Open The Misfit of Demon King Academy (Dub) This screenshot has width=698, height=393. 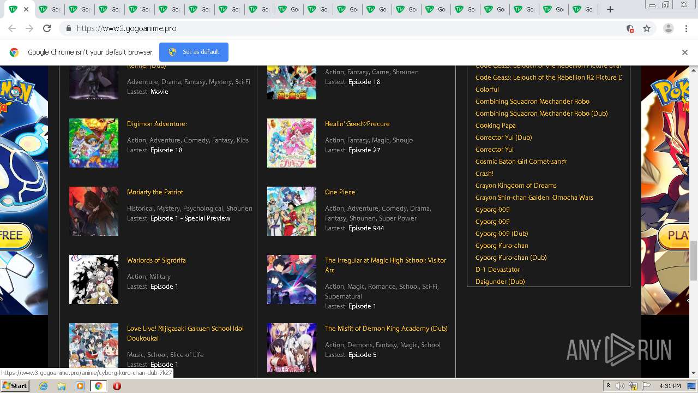(x=386, y=329)
